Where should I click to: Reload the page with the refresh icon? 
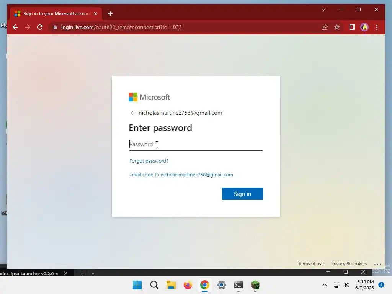pyautogui.click(x=40, y=27)
